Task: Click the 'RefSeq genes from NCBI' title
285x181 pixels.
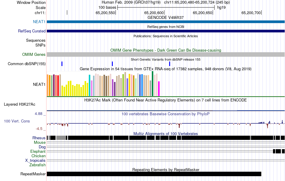Action: pyautogui.click(x=166, y=27)
